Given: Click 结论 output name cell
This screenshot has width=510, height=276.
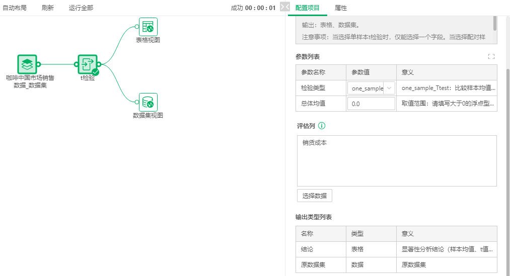Looking at the screenshot, I should click(x=321, y=249).
